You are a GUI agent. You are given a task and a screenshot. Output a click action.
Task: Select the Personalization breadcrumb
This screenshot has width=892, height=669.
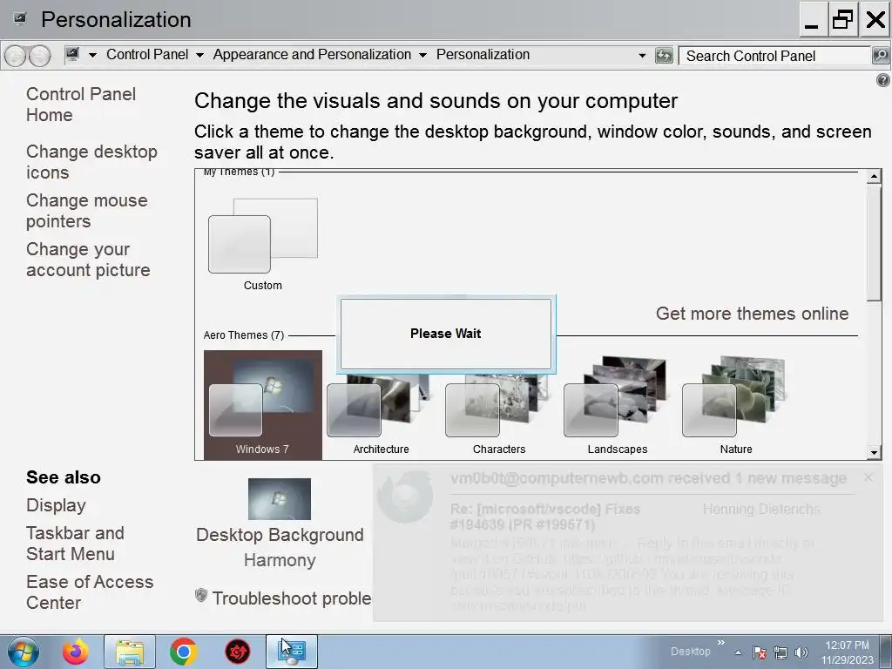click(483, 55)
